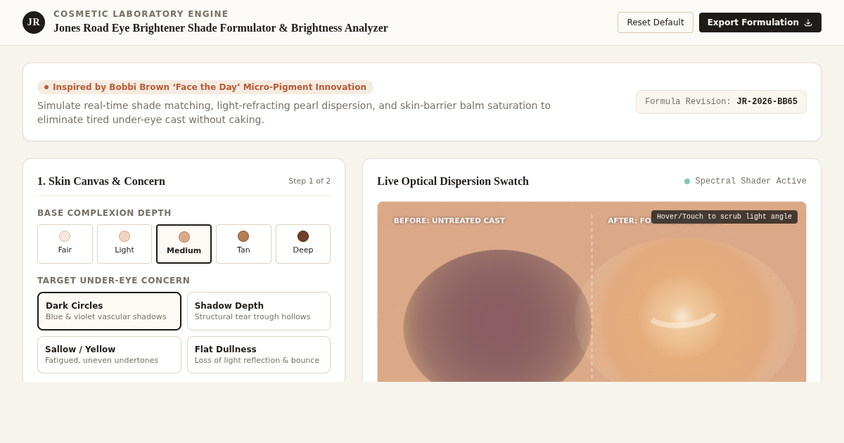Click the Export Formulation download icon
This screenshot has width=844, height=443.
point(808,23)
